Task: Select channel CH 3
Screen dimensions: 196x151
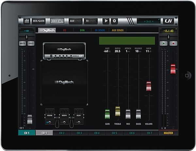Action: click(79, 133)
